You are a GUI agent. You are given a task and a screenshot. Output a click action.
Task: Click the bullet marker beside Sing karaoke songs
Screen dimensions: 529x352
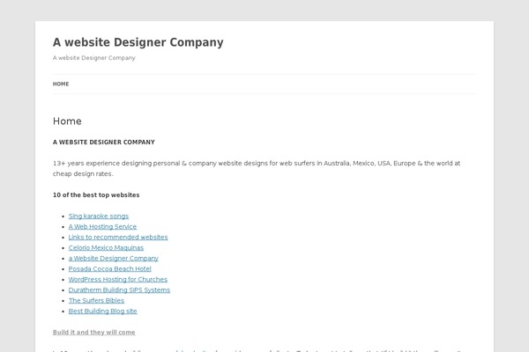63,216
